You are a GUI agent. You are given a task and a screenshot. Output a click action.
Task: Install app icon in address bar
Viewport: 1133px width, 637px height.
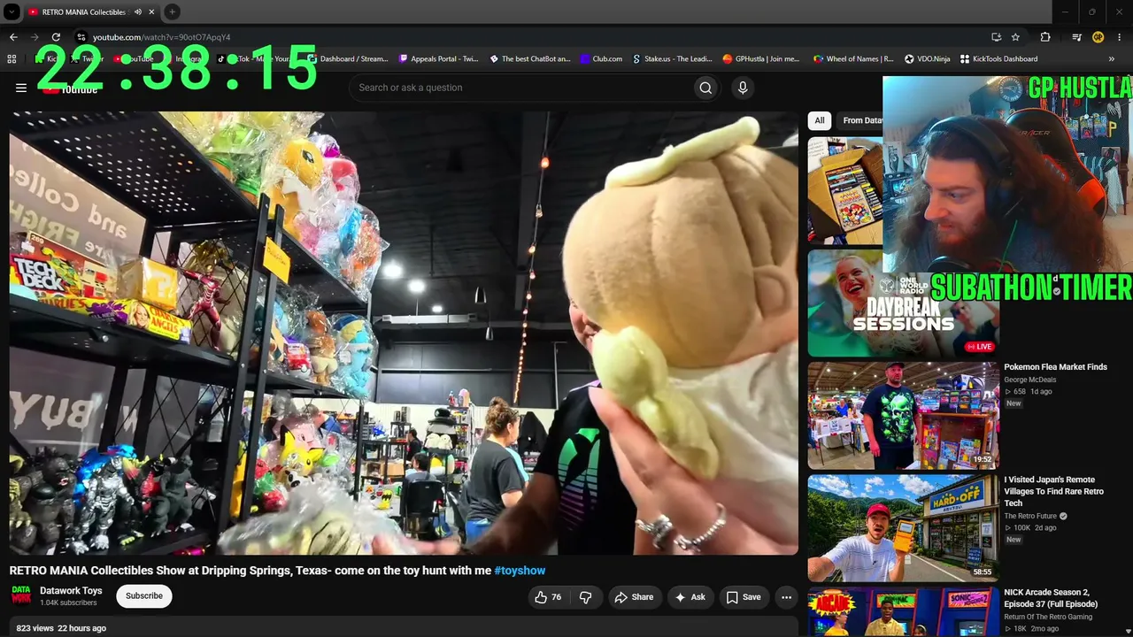(x=996, y=37)
